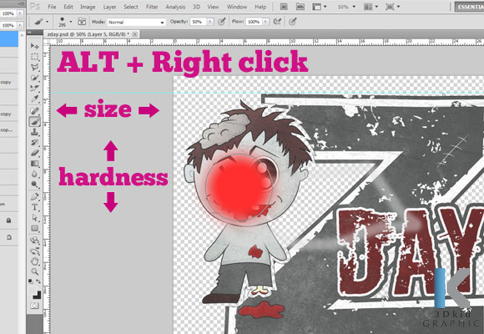Open the View menu
The width and height of the screenshot is (484, 334).
click(213, 7)
